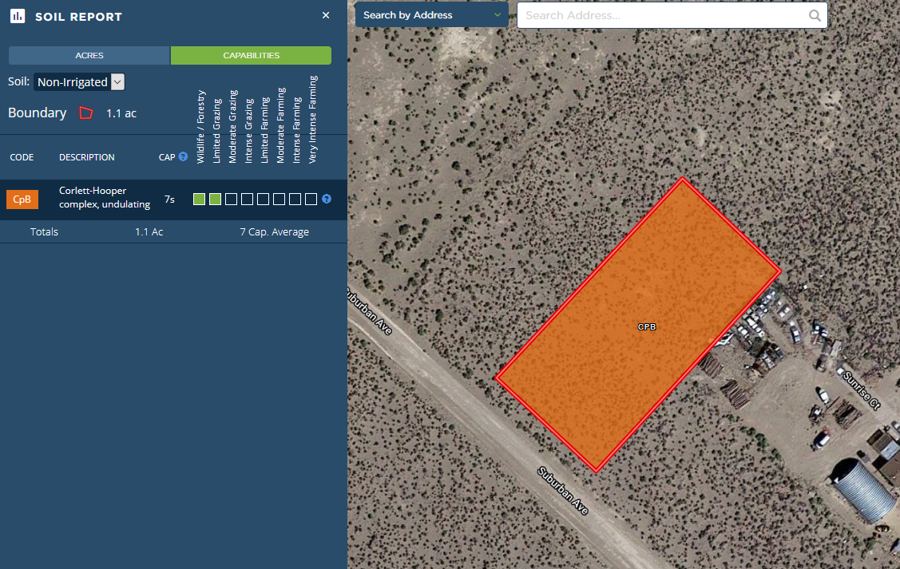This screenshot has width=900, height=569.
Task: Expand the Search by Address dropdown
Action: pyautogui.click(x=431, y=15)
